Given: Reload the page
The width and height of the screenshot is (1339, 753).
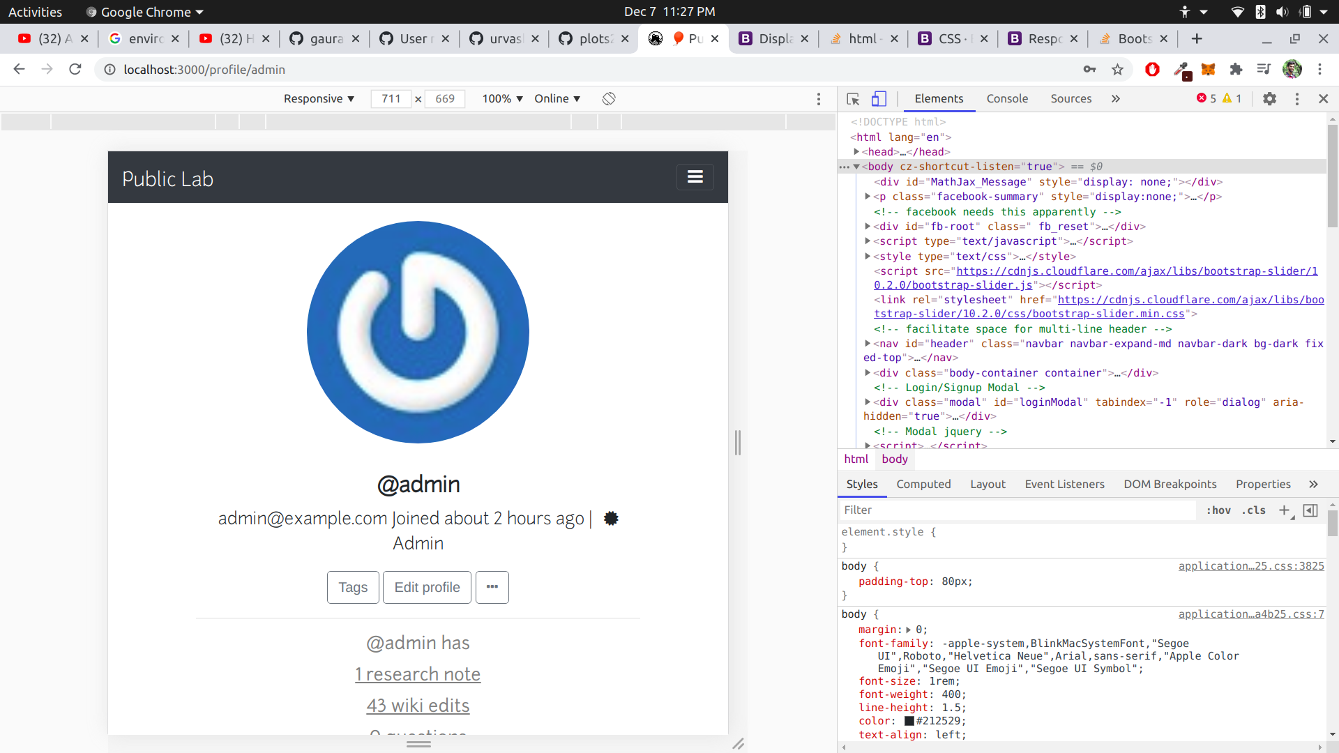Looking at the screenshot, I should [75, 70].
